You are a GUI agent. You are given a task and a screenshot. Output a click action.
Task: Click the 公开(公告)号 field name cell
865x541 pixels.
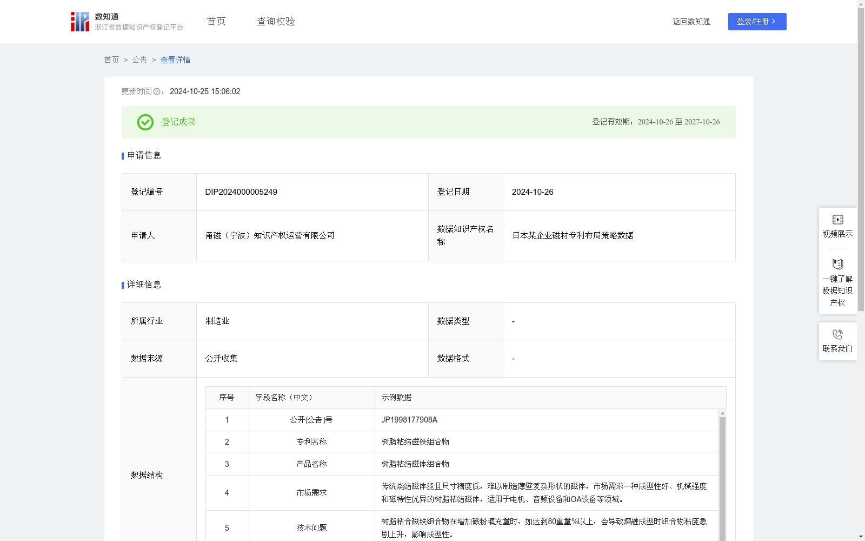(x=311, y=420)
